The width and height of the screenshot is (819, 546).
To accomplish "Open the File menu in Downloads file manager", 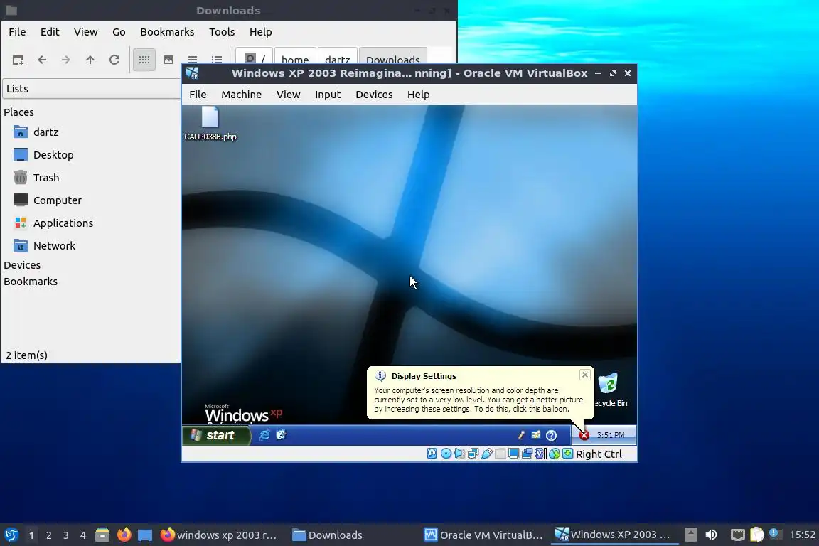I will (x=17, y=32).
